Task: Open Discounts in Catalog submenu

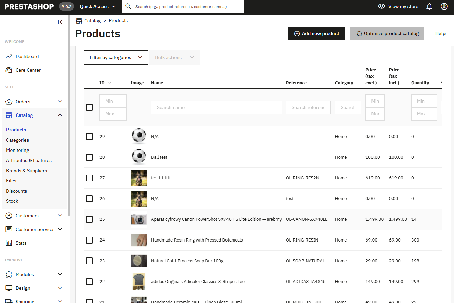Action: point(17,191)
